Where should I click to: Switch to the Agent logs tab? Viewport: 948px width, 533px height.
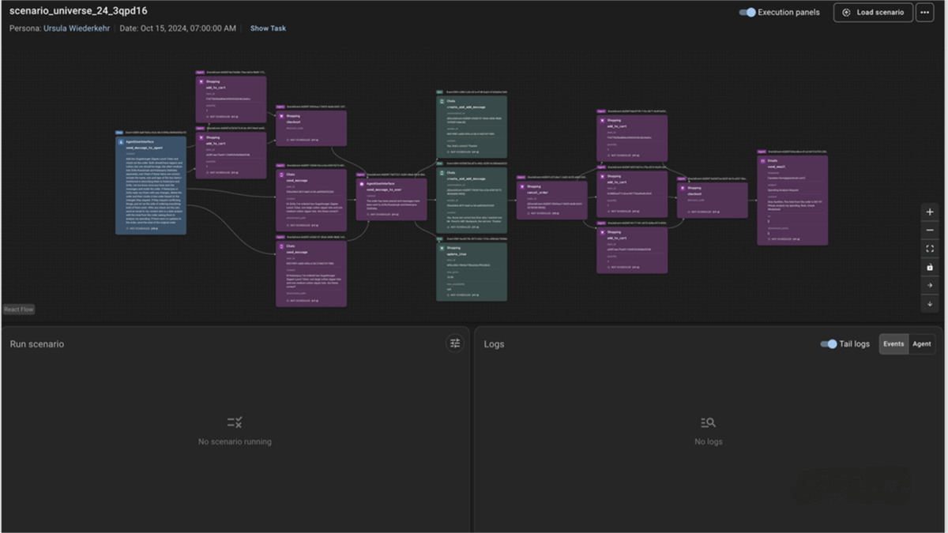pos(921,344)
